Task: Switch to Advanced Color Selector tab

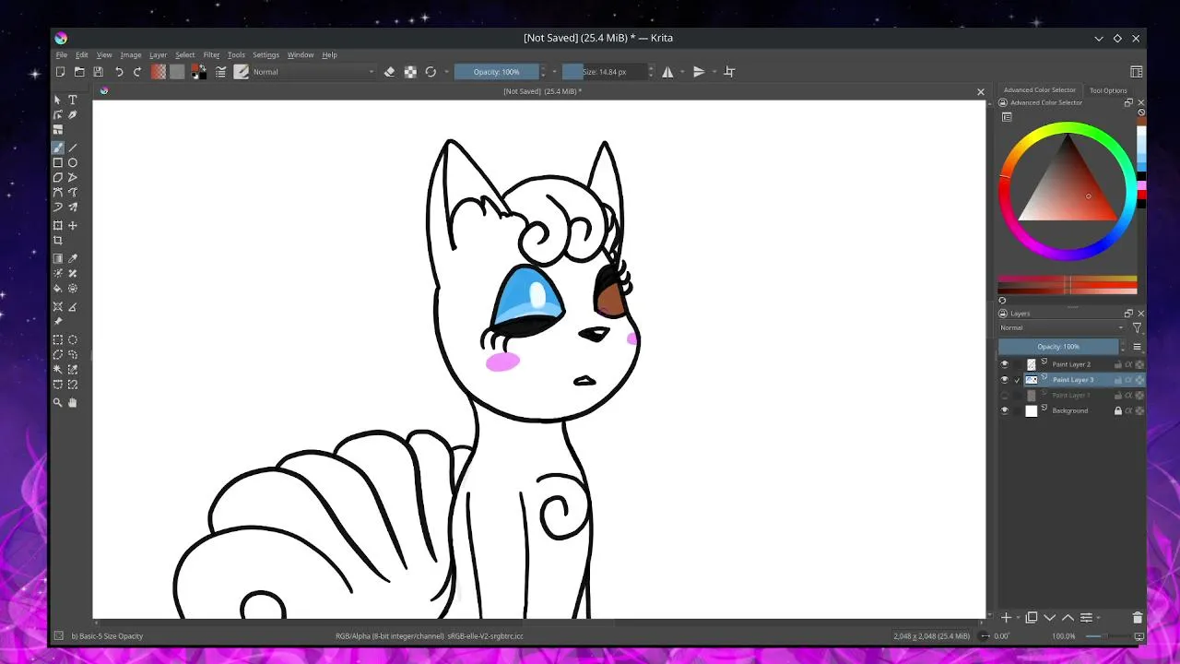Action: click(x=1040, y=90)
